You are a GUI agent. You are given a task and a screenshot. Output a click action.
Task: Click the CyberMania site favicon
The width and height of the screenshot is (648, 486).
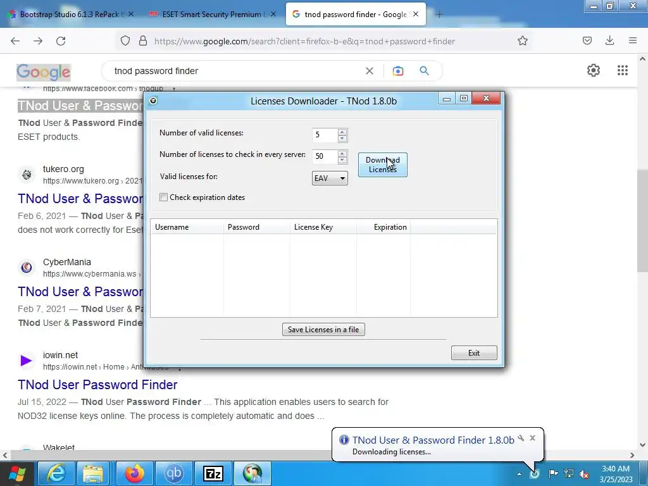[x=27, y=268]
